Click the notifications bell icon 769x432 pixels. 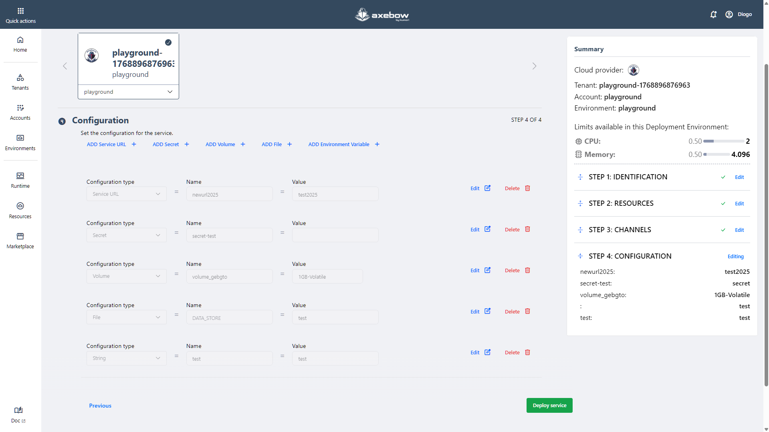713,14
